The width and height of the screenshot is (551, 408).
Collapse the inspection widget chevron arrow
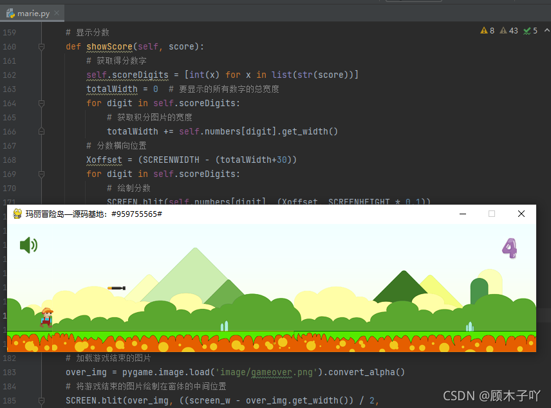pyautogui.click(x=546, y=31)
